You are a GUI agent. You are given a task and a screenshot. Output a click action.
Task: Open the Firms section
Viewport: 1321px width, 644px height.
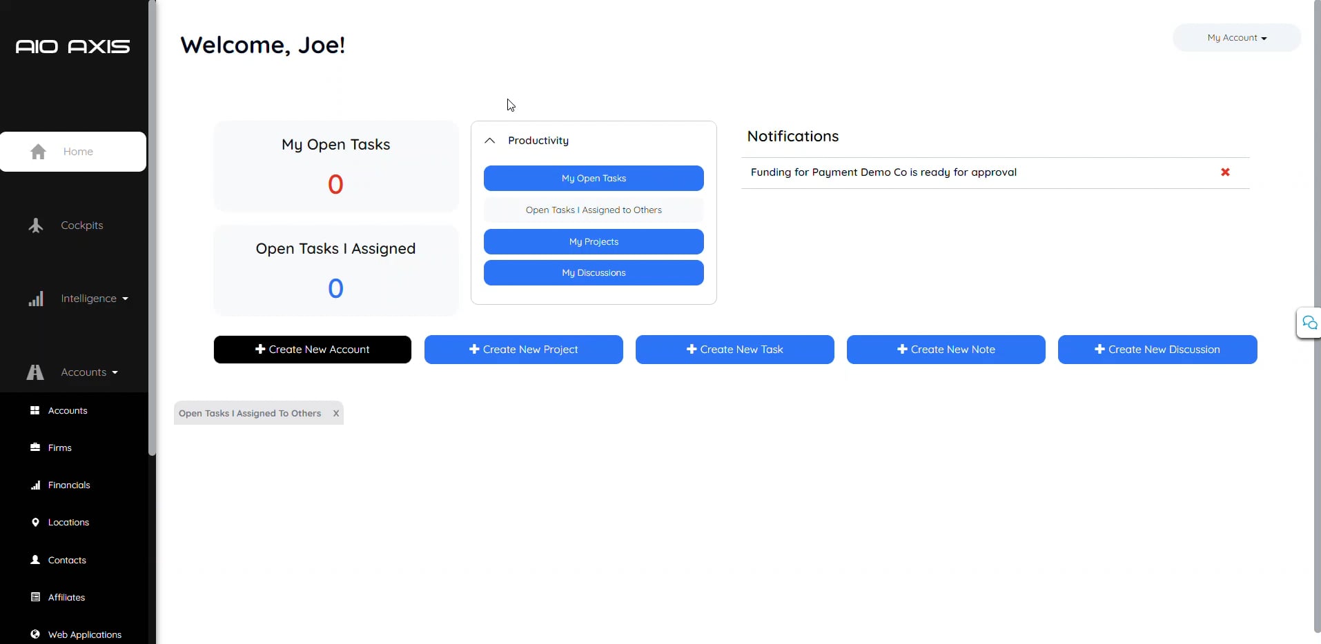click(59, 447)
